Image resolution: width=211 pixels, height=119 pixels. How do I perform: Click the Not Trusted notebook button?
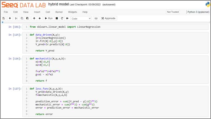(x=173, y=12)
